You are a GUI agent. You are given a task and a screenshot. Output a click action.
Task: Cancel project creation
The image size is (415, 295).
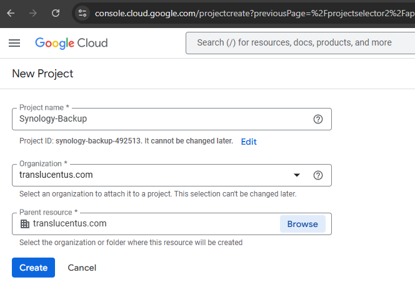pos(82,268)
